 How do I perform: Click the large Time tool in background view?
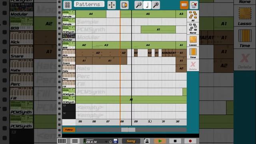pyautogui.click(x=244, y=38)
